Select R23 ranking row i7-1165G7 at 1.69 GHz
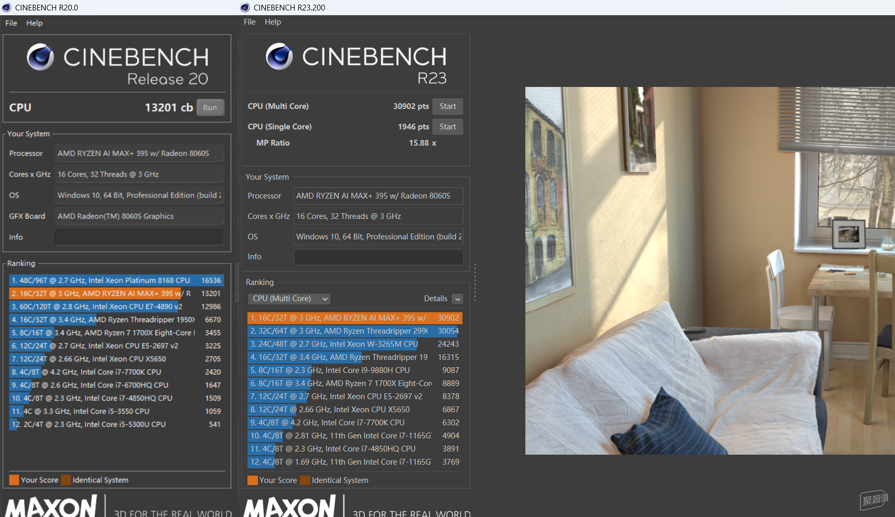 355,462
